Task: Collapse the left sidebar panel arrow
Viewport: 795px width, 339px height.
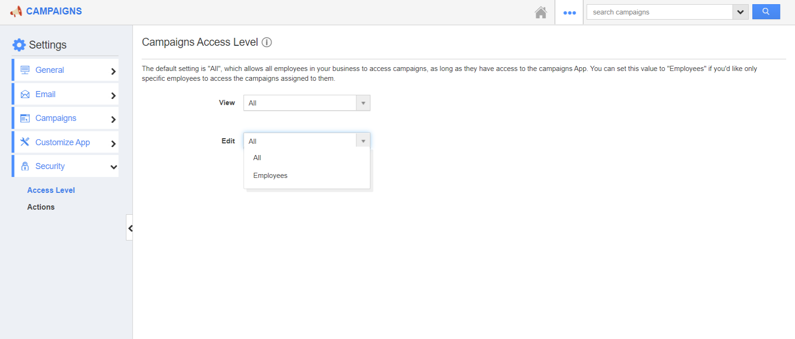Action: 130,228
